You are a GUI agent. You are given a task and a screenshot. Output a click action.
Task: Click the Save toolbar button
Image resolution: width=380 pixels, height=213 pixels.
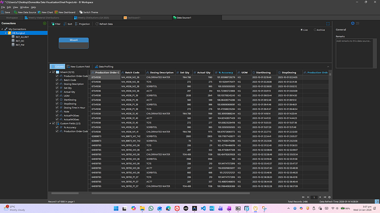click(x=6, y=12)
